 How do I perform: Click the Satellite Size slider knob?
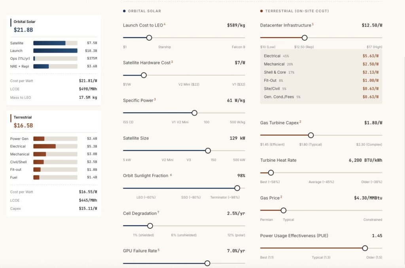[208, 151]
